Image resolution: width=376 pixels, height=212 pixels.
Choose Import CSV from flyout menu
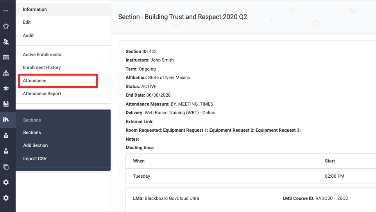(x=35, y=159)
